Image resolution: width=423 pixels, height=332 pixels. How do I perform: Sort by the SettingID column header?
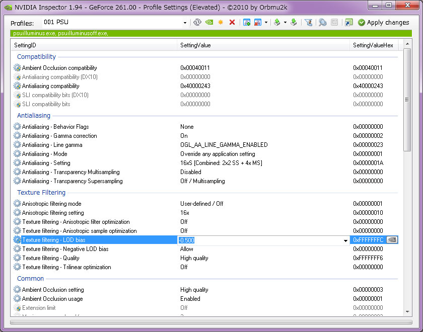click(x=94, y=45)
